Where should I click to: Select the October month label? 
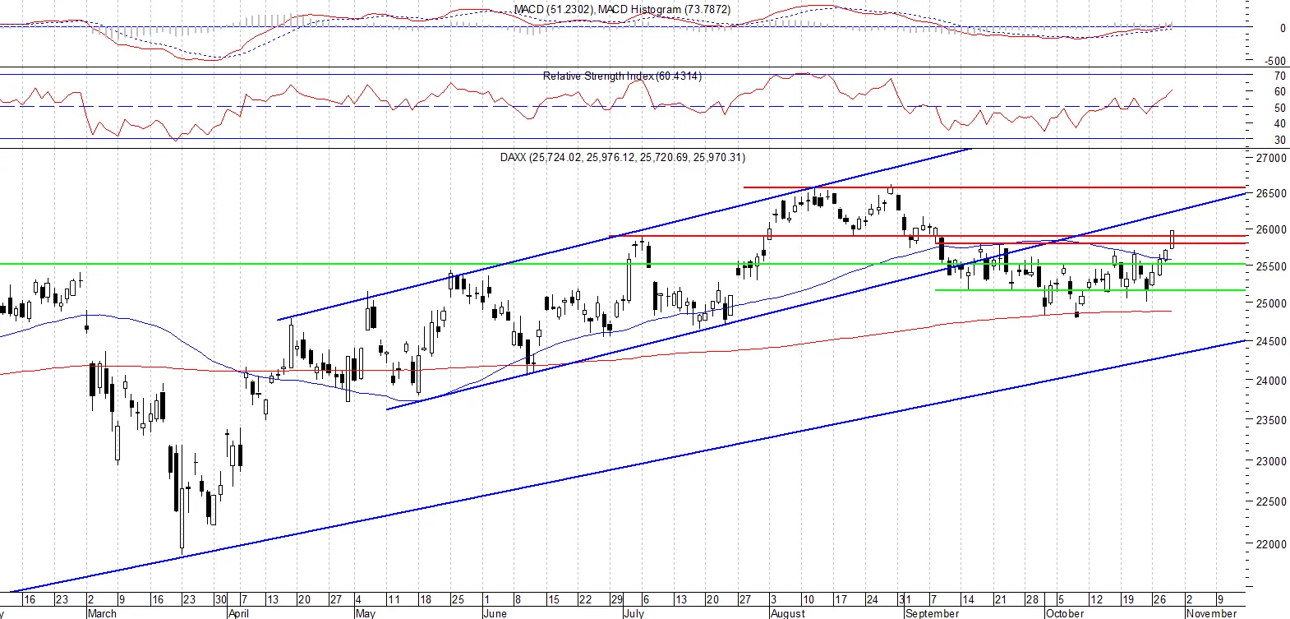pyautogui.click(x=1064, y=613)
